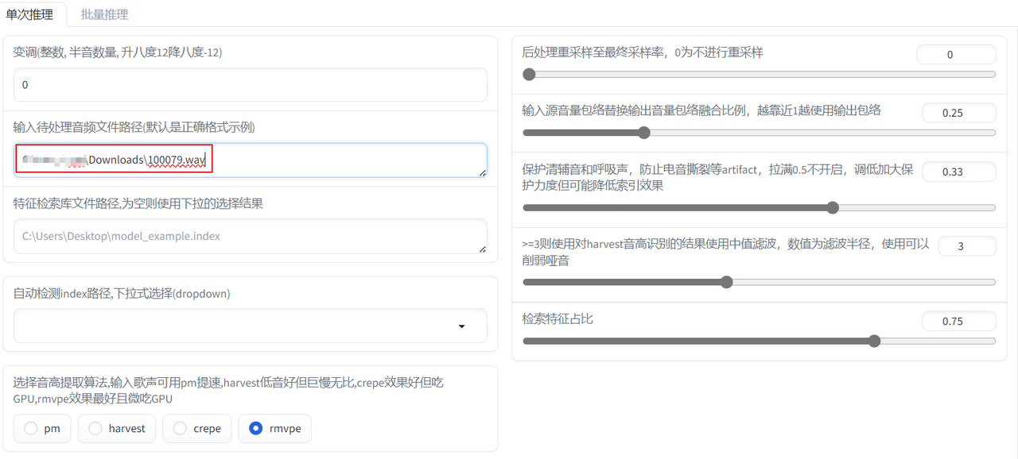
Task: Open the 自动检测index路径 dropdown arrow
Action: 462,326
